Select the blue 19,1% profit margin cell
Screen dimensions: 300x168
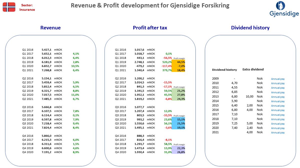(x=178, y=127)
